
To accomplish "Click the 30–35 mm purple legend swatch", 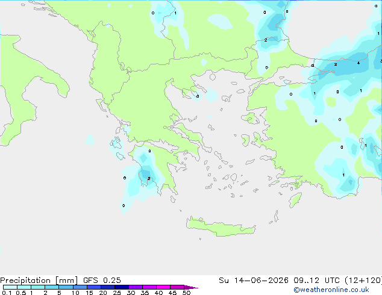I will click(136, 287).
